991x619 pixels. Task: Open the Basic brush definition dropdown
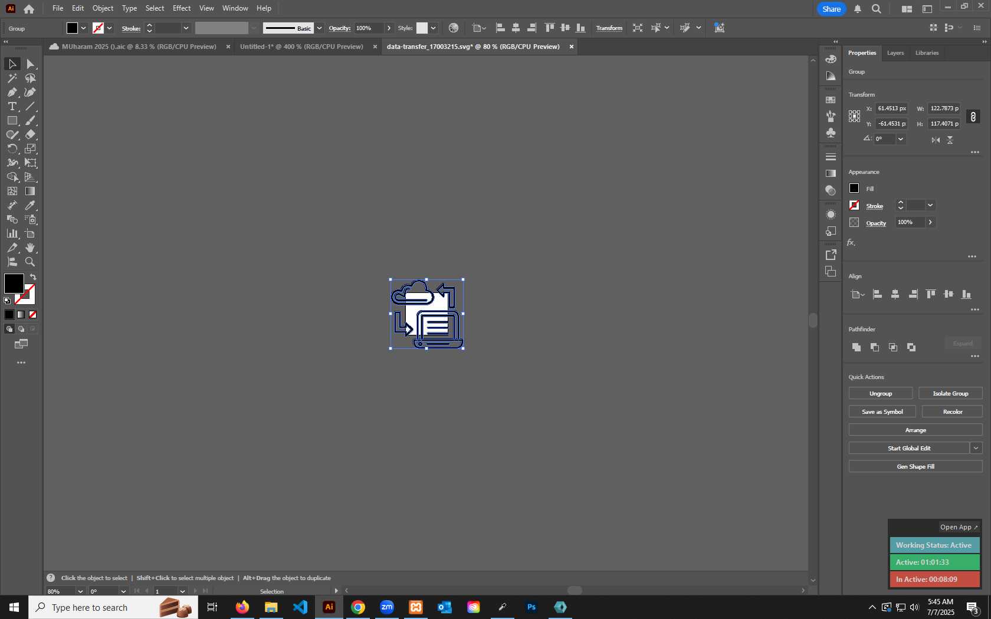tap(319, 28)
